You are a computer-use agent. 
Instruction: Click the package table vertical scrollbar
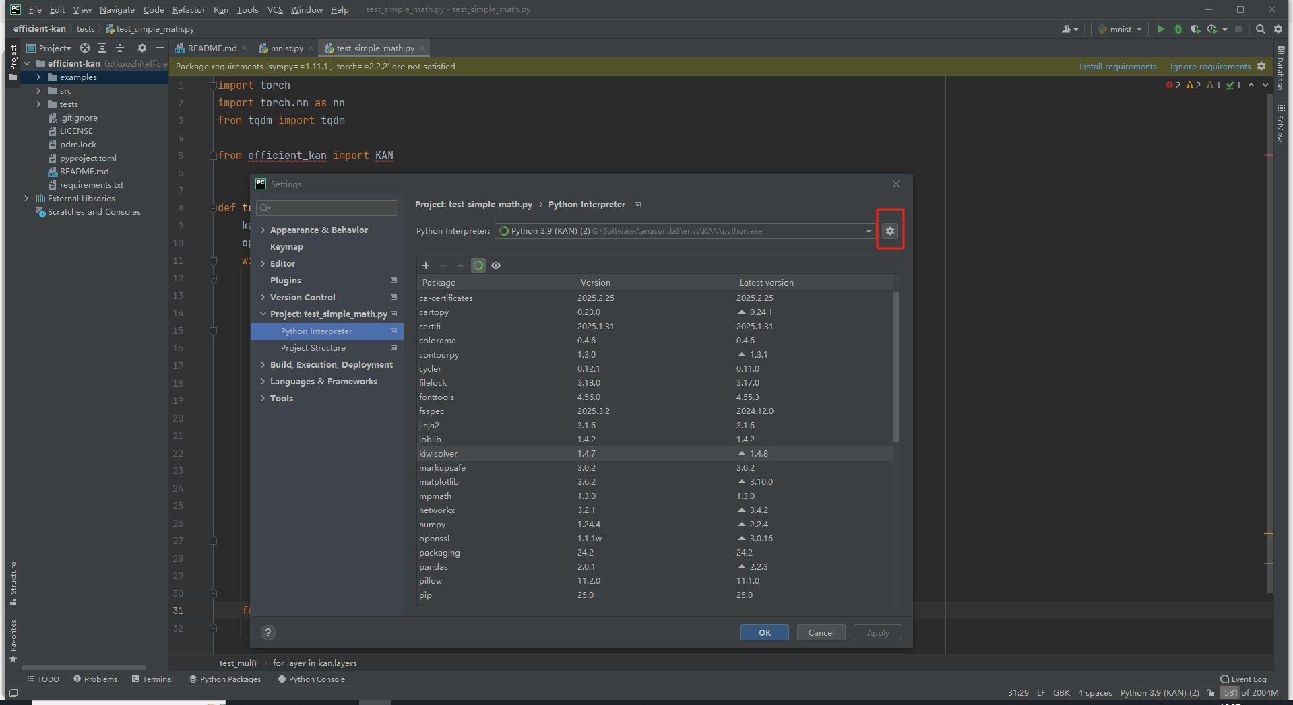click(x=895, y=367)
